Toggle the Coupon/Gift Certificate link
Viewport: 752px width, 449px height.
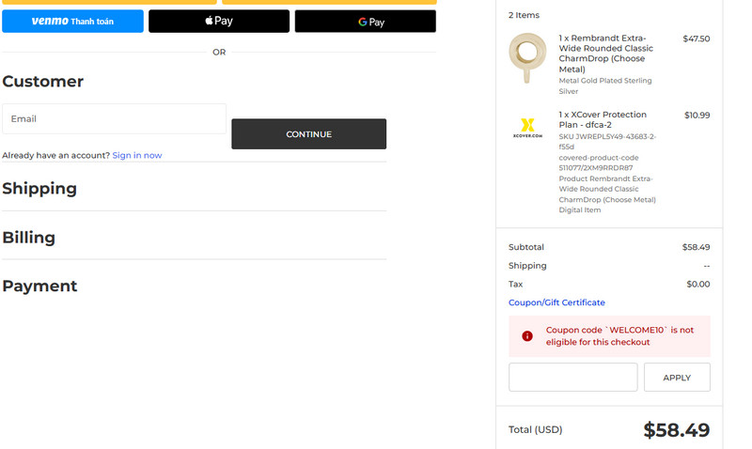click(x=556, y=302)
